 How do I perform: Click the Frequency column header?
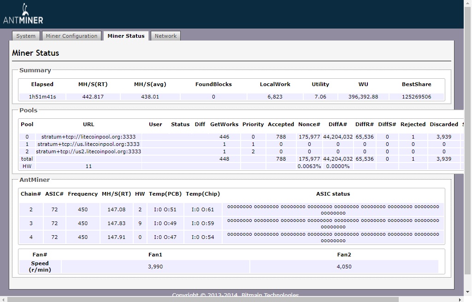[83, 194]
